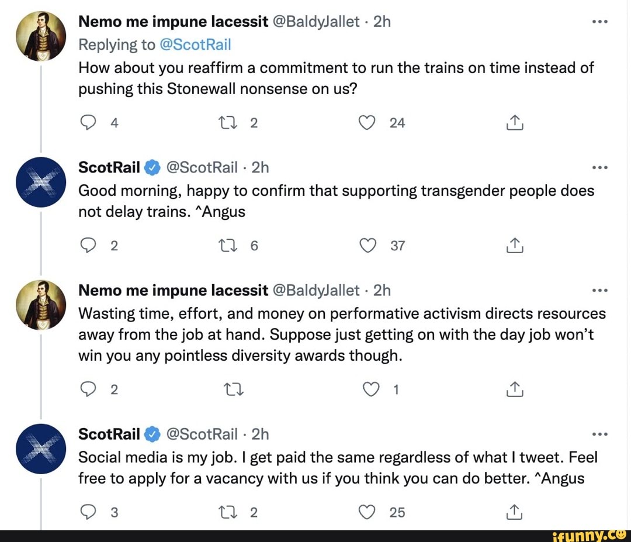
Task: Open more options on ScotRail's last tweet
Action: [x=600, y=434]
